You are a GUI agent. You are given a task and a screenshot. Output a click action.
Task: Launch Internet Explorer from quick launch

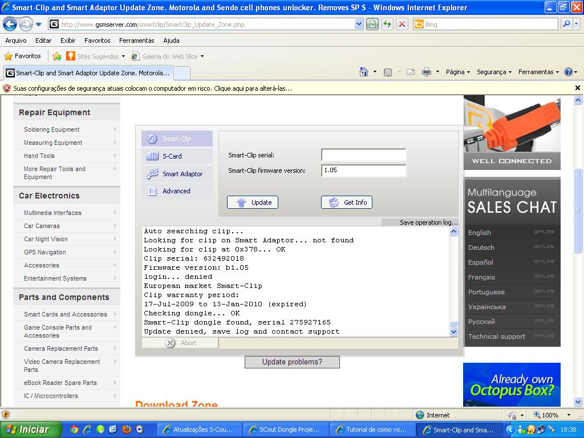tap(87, 429)
